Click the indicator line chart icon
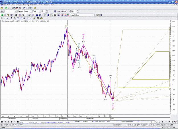Image resolution: width=178 pixels, height=129 pixels. pos(32,15)
